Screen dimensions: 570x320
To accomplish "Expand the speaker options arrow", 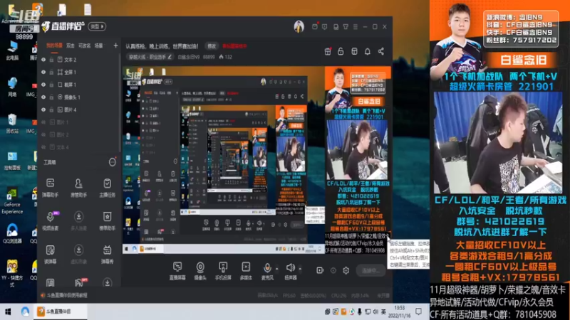I will pyautogui.click(x=300, y=269).
